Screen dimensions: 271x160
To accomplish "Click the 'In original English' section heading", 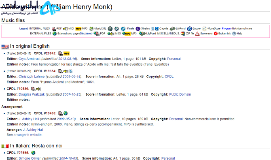I will (x=30, y=46).
